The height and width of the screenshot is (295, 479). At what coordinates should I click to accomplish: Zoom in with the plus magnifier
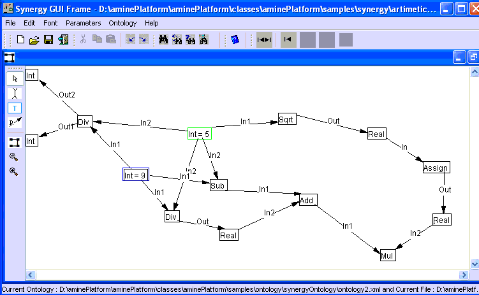14,172
